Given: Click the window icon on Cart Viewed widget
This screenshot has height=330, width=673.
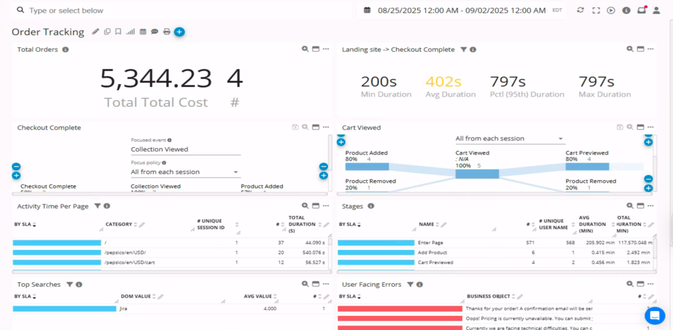Looking at the screenshot, I should 641,127.
